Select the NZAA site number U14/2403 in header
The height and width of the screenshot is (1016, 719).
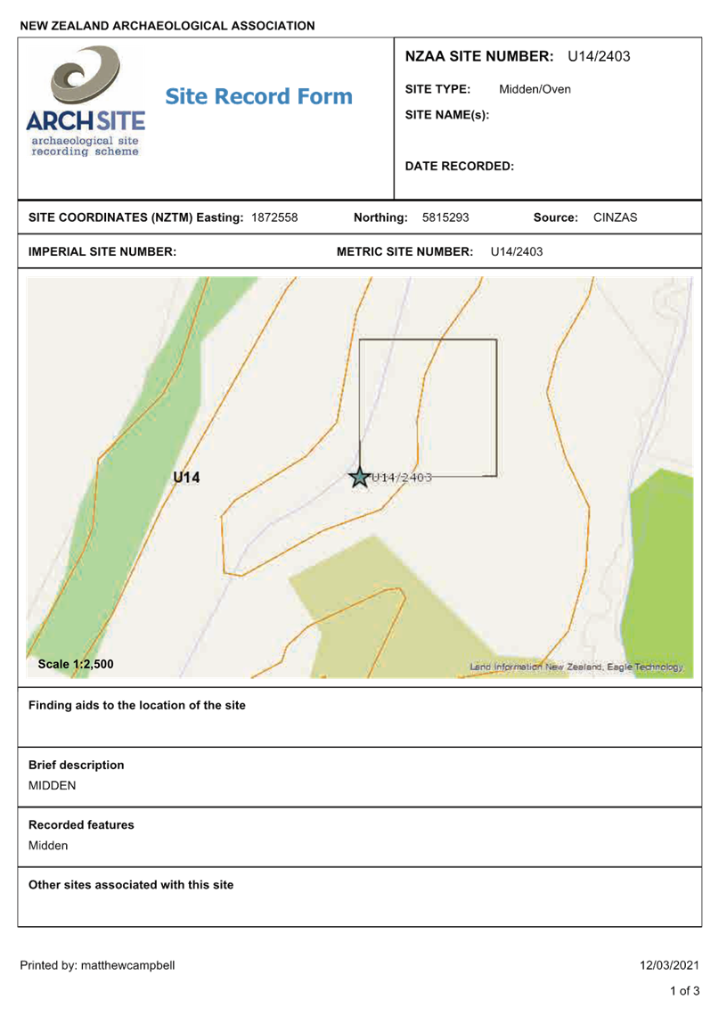pyautogui.click(x=599, y=56)
